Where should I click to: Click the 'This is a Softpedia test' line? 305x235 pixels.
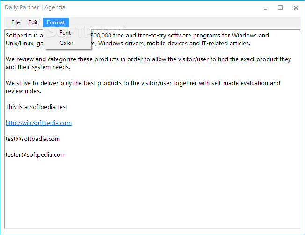pos(36,107)
